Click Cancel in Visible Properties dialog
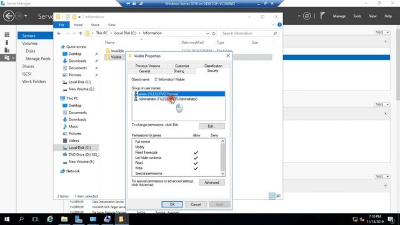 pyautogui.click(x=196, y=204)
